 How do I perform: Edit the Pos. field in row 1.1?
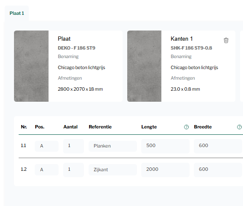pos(47,146)
